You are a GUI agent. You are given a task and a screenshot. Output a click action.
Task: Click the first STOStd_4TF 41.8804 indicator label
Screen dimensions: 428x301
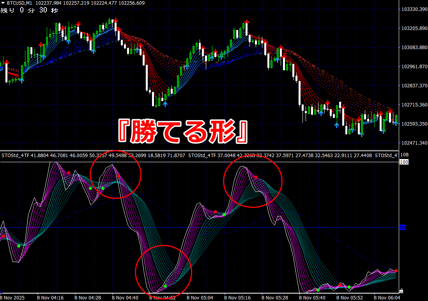(x=25, y=156)
